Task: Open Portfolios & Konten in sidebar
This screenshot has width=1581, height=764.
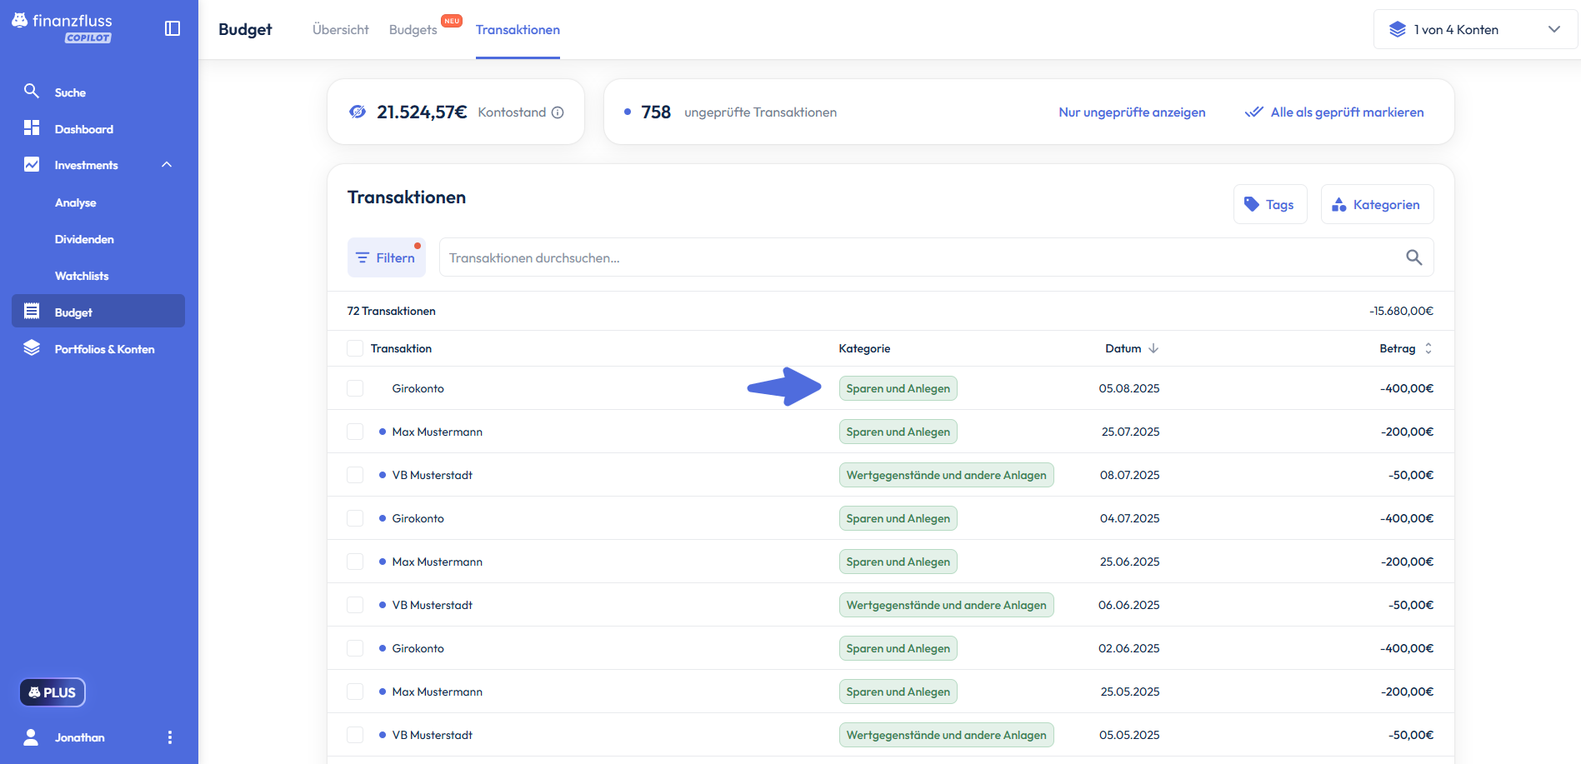Action: 104,349
